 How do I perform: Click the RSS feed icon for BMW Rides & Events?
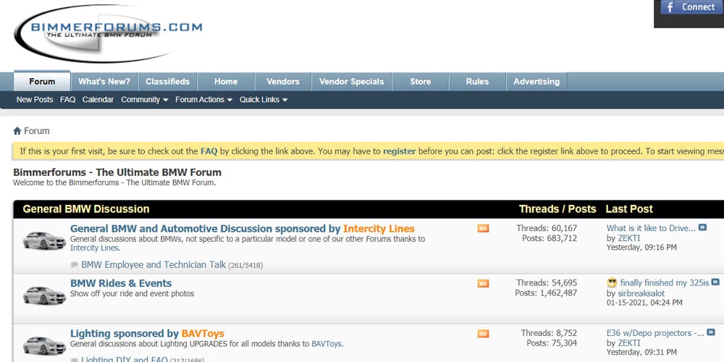(483, 284)
